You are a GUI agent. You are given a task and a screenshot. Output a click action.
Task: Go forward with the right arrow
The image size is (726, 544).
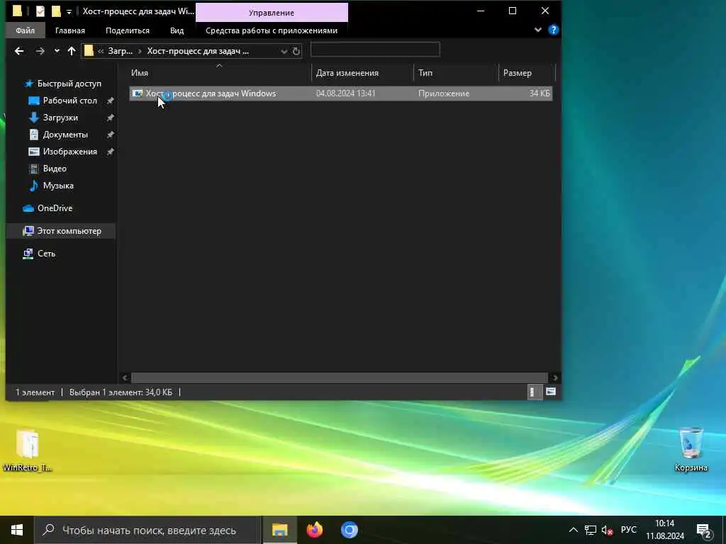click(40, 51)
